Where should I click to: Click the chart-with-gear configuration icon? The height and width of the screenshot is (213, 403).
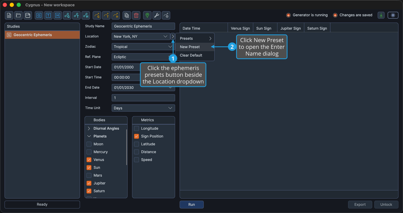point(166,15)
